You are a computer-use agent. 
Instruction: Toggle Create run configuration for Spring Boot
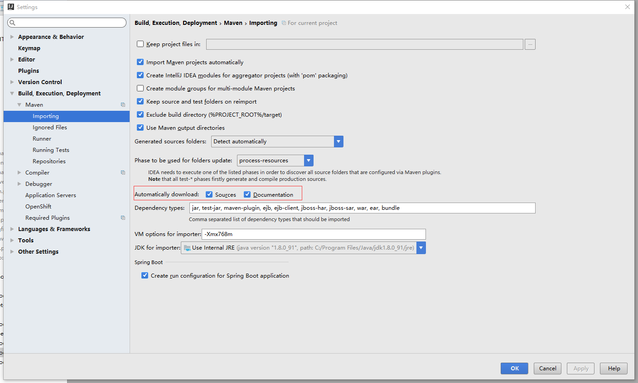(145, 275)
